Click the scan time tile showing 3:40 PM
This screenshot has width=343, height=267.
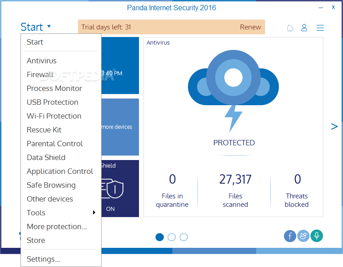click(x=120, y=66)
